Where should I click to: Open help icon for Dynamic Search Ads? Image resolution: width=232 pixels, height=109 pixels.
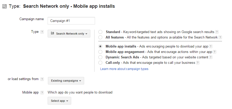(211, 57)
